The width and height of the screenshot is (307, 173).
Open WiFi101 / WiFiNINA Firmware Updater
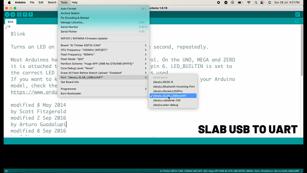pos(103,38)
